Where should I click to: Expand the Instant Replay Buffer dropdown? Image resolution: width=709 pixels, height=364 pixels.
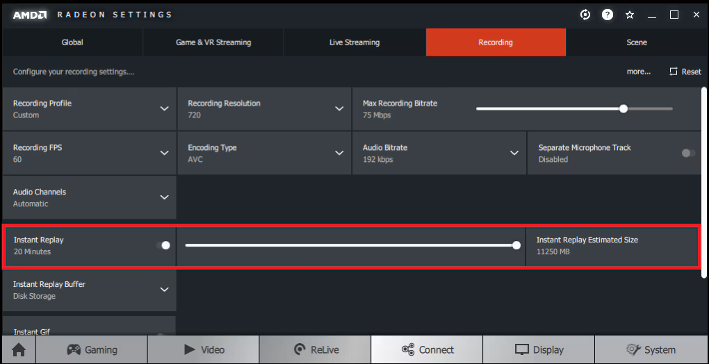click(165, 290)
